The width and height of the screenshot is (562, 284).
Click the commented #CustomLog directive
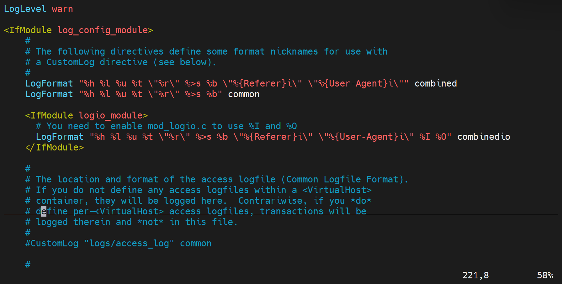click(x=52, y=244)
